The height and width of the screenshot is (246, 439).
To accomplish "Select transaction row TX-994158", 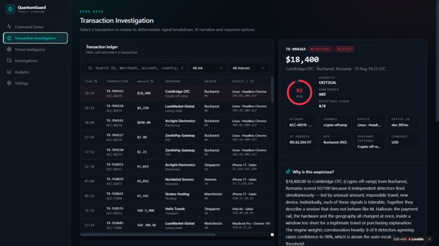I will point(175,109).
